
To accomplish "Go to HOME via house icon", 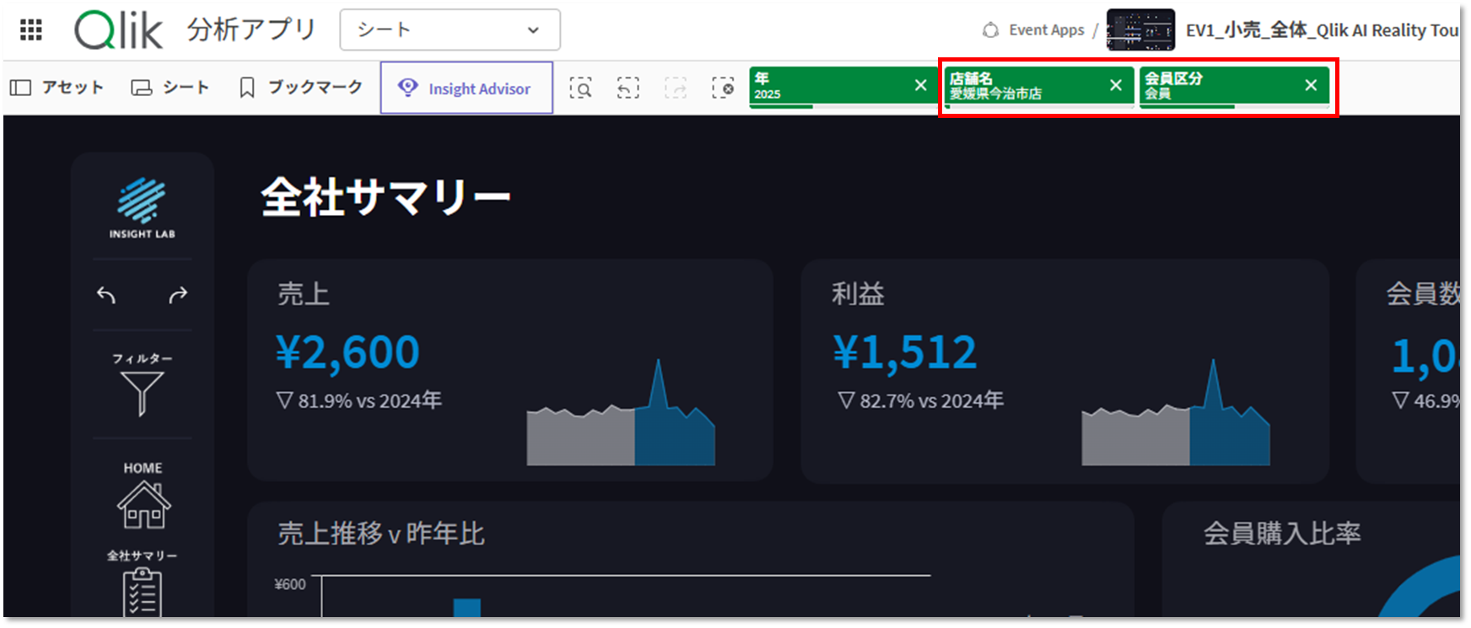I will [143, 504].
